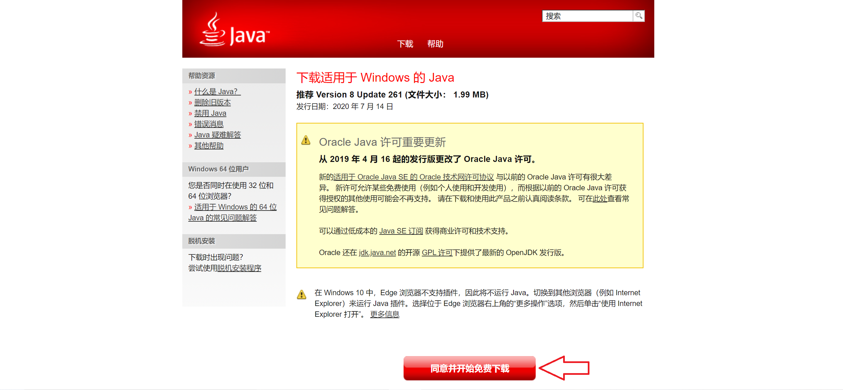Open the 更多信息 link

coord(385,314)
